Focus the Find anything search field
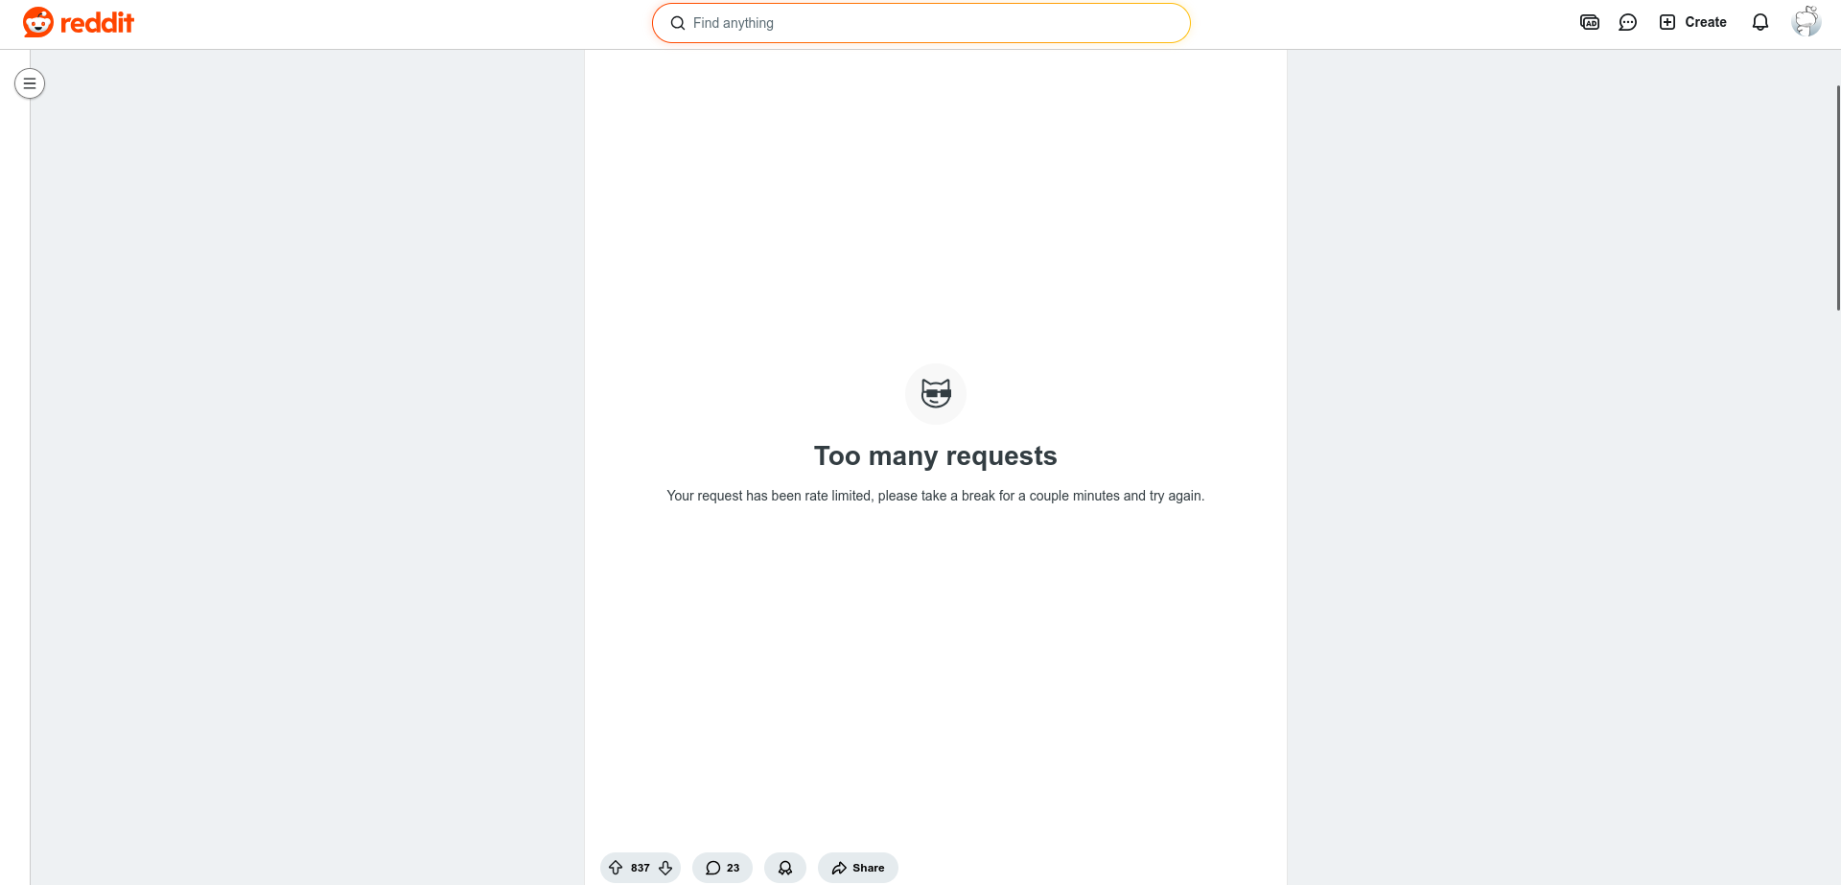Screen dimensions: 1841x885 (920, 23)
